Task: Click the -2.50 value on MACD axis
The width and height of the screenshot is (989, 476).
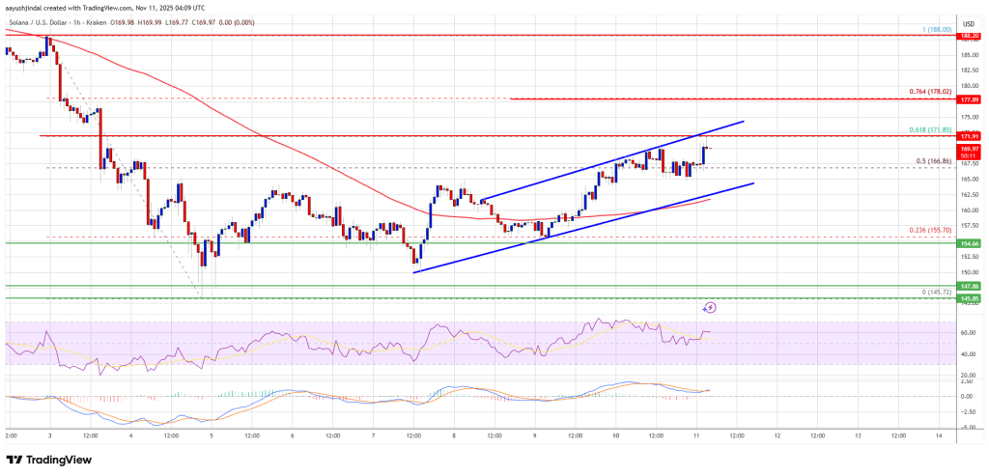Action: [x=968, y=413]
